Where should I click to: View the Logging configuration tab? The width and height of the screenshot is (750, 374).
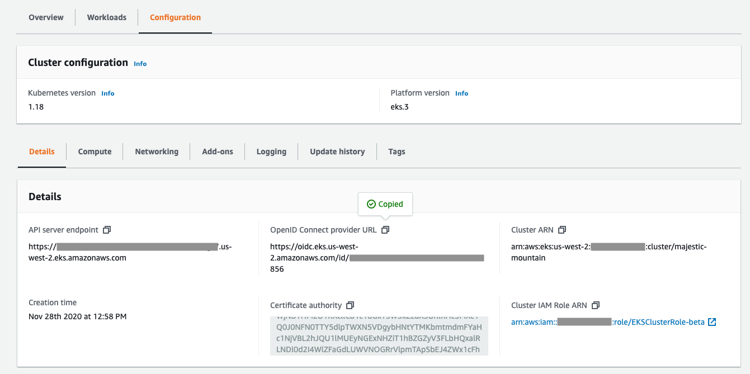(x=271, y=151)
